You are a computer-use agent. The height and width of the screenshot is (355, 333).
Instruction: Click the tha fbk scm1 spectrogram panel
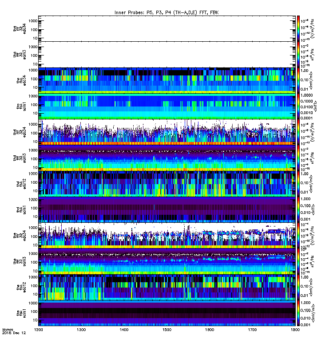tap(167, 106)
